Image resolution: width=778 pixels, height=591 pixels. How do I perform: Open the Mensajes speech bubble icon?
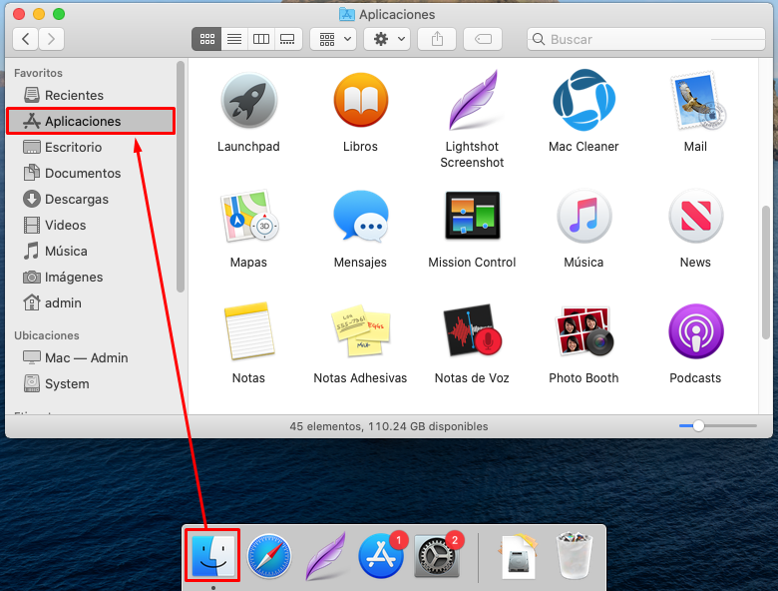pos(361,217)
